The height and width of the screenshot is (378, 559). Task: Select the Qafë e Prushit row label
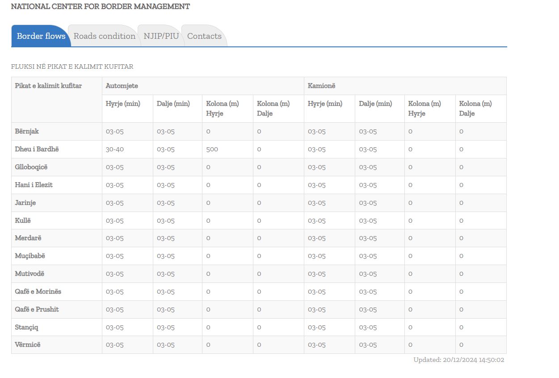(x=37, y=309)
